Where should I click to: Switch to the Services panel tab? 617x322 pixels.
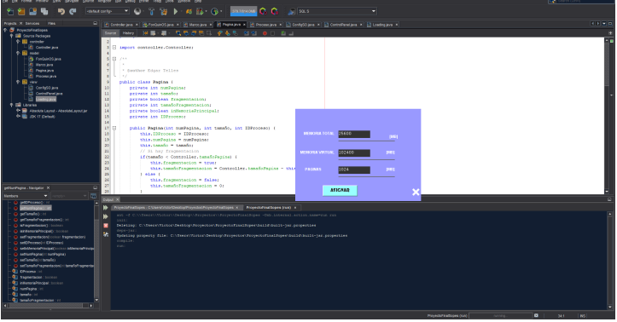tap(32, 24)
